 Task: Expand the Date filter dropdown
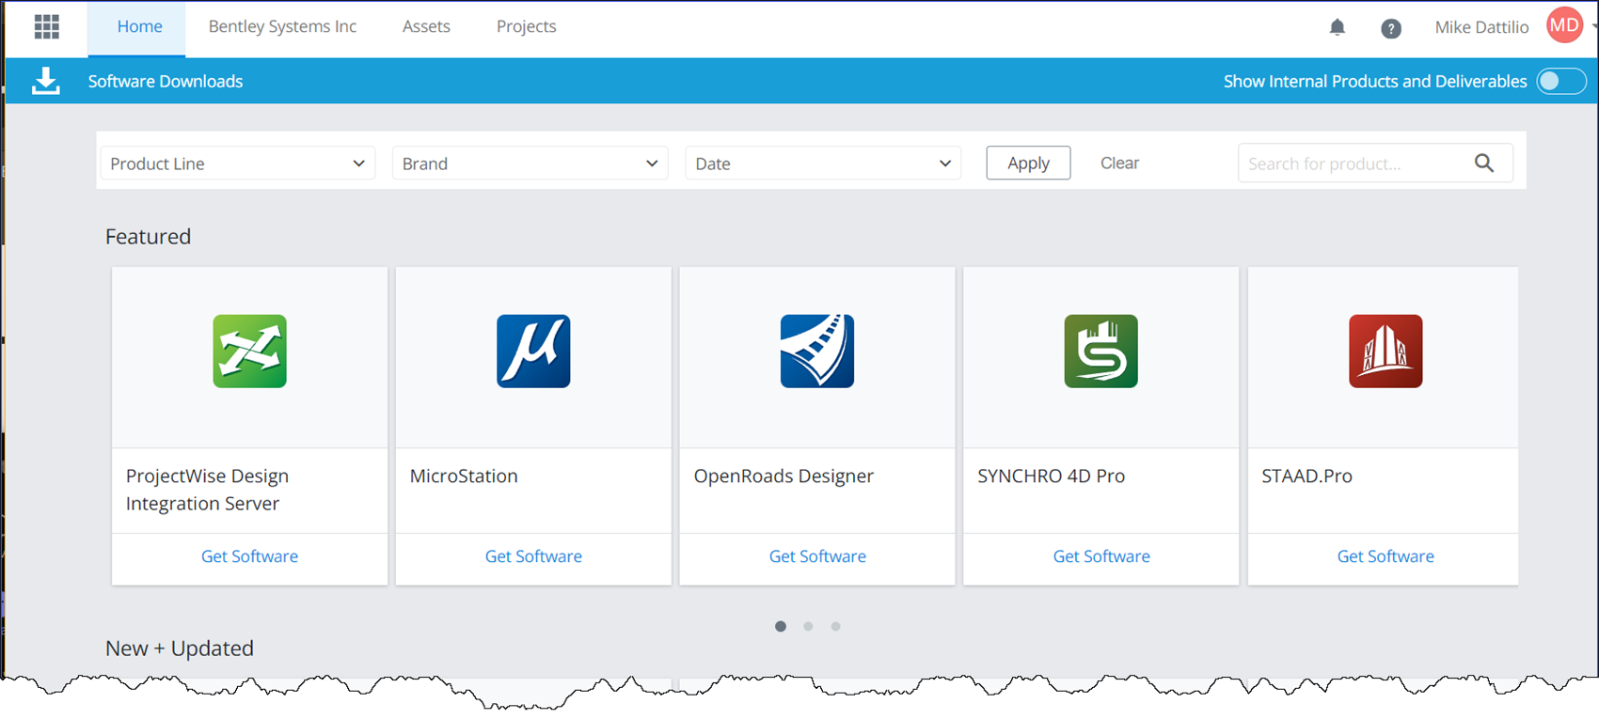(823, 164)
